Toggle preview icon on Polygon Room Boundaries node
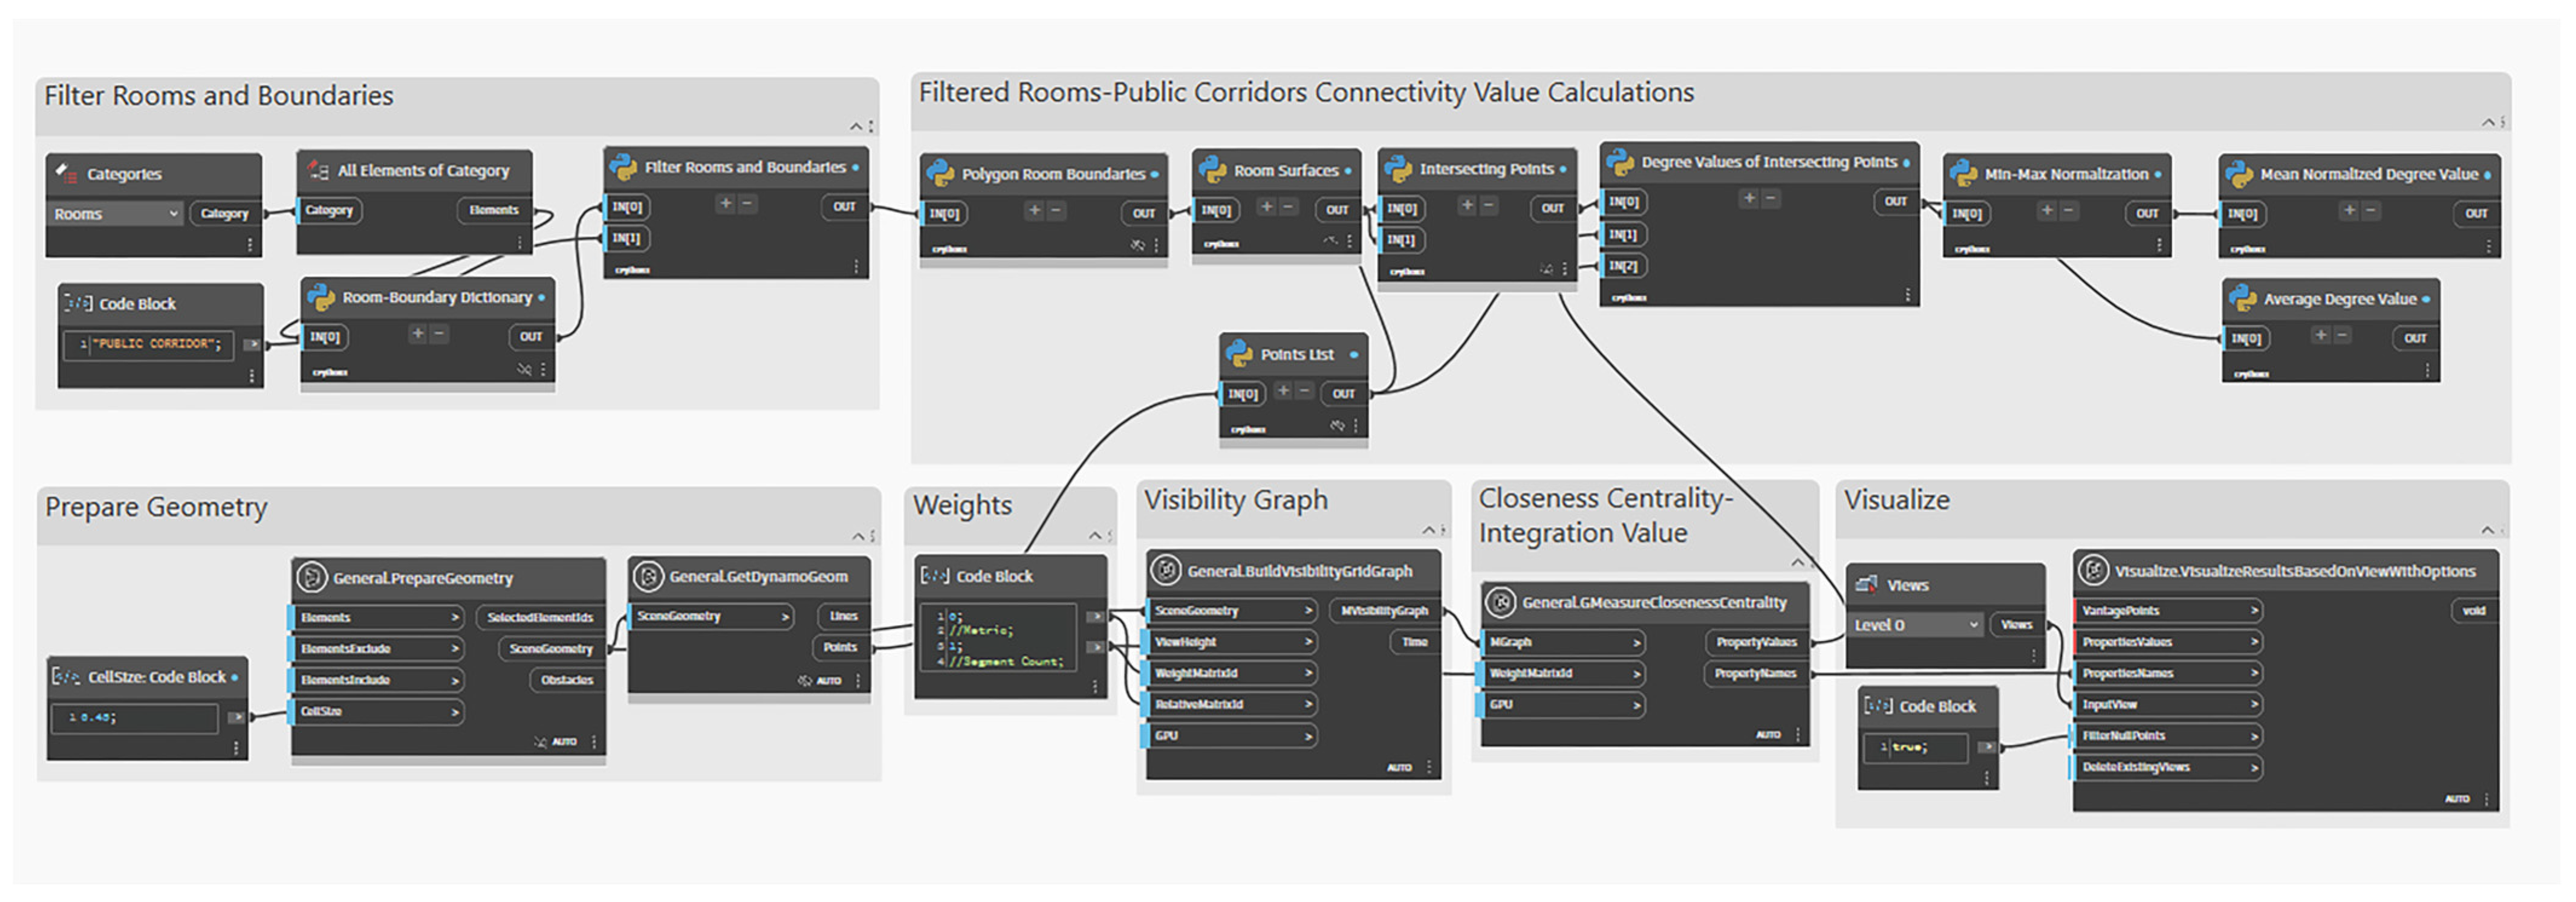The width and height of the screenshot is (2576, 902). click(x=1137, y=245)
